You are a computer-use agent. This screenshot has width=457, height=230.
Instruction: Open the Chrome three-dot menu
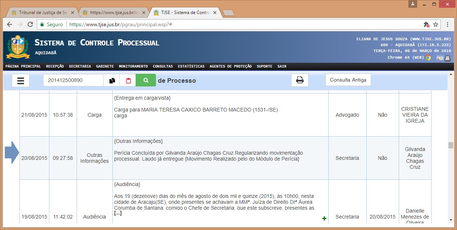point(447,24)
